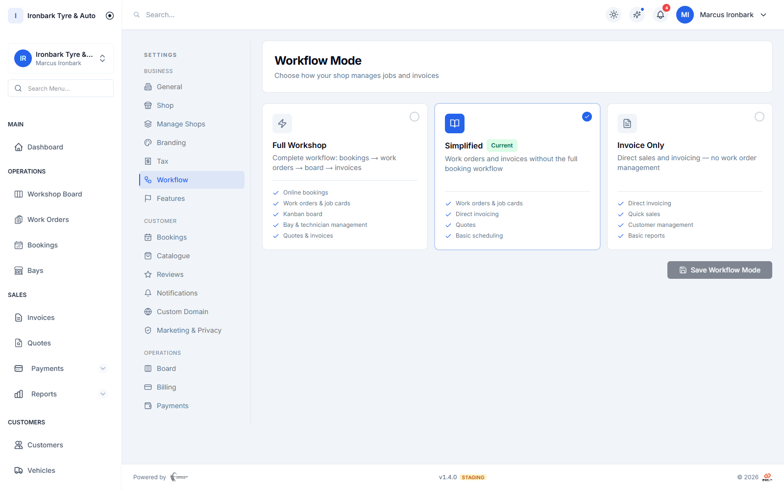This screenshot has height=490, width=784.
Task: Click the Invoice Only card title
Action: coord(640,145)
